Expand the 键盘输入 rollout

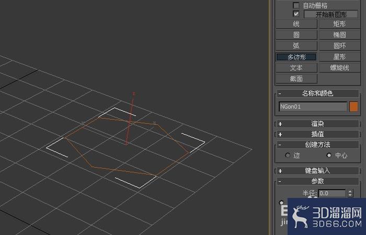coord(318,171)
